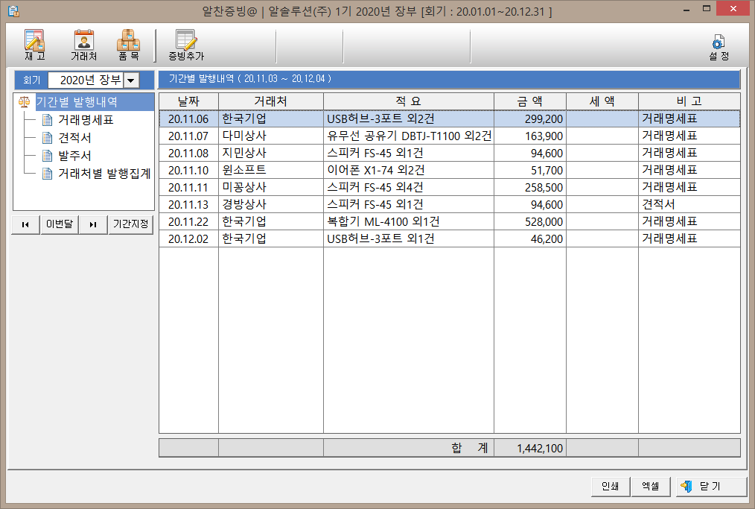Viewport: 755px width, 509px height.
Task: Minimize the 알찬증빙 window
Action: click(686, 10)
